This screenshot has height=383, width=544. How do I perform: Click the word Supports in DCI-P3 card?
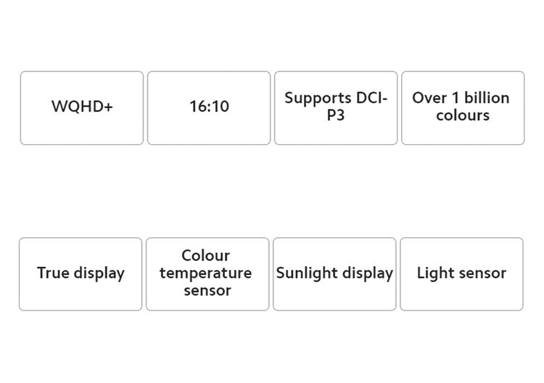[x=318, y=98]
